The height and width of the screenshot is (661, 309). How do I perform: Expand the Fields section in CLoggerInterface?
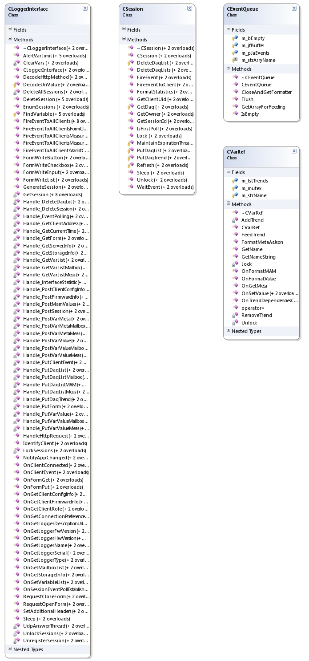tap(10, 29)
